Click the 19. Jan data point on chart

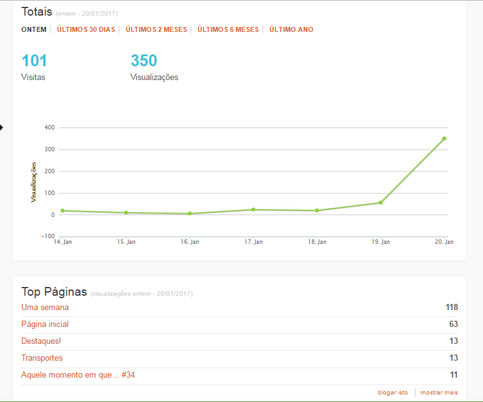pos(381,203)
